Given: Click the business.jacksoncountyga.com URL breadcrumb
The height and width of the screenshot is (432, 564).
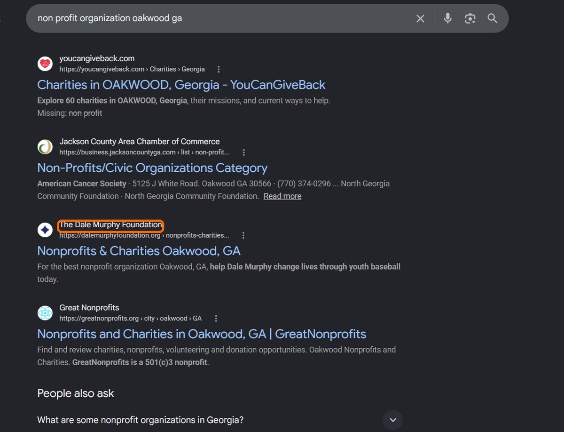Looking at the screenshot, I should click(144, 152).
